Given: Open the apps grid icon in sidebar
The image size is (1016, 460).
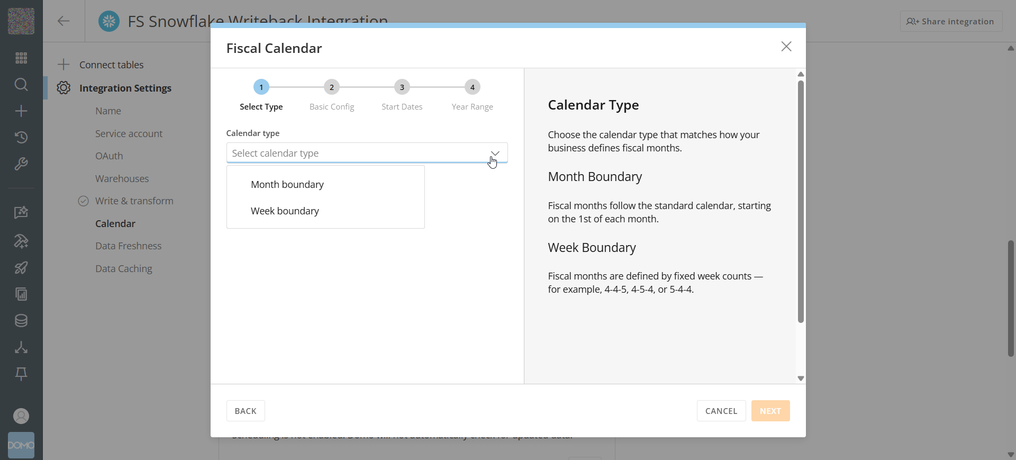Looking at the screenshot, I should [21, 58].
